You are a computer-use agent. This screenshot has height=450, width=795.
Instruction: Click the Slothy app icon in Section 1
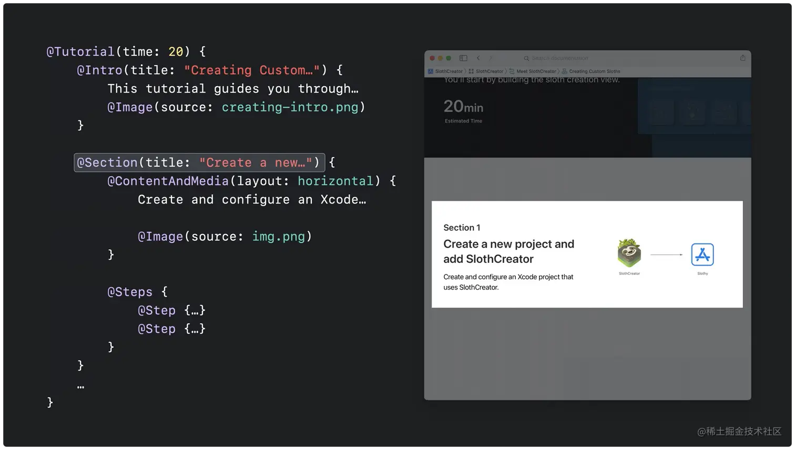click(x=702, y=254)
